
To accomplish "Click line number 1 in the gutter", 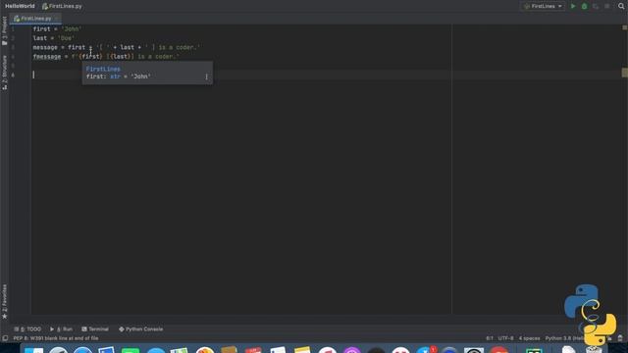I will coord(13,28).
